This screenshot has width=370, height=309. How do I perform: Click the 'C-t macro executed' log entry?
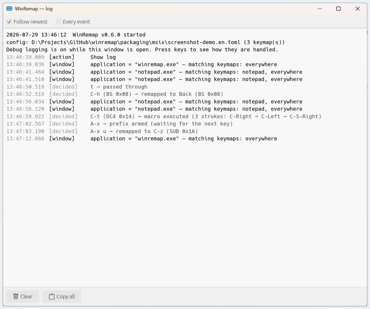point(164,117)
